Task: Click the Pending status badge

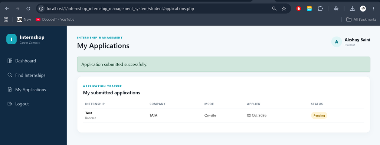Action: coord(319,115)
